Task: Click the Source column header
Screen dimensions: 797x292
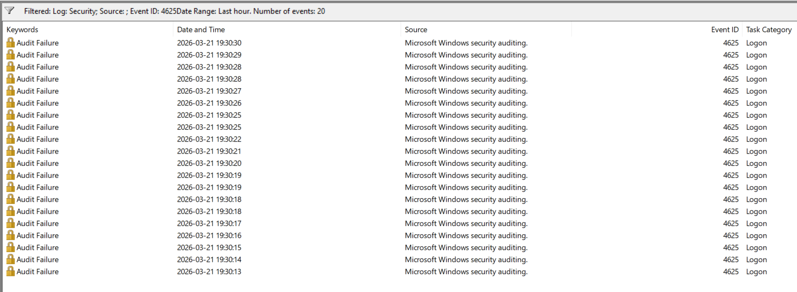Action: (x=416, y=29)
